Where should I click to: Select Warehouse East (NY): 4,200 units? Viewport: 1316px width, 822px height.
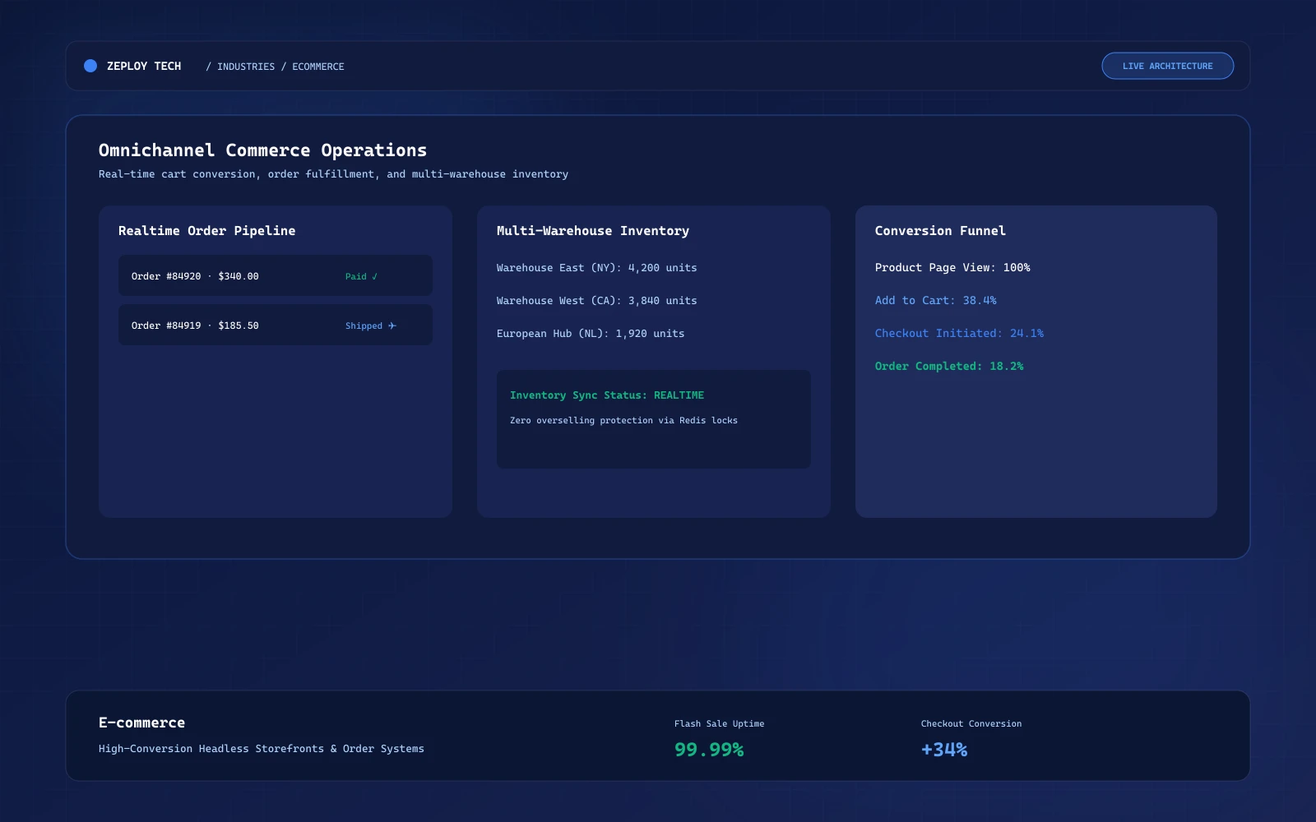tap(596, 268)
